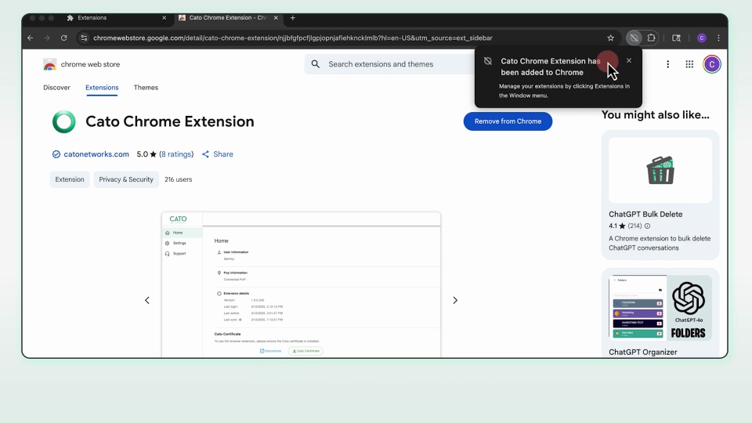The height and width of the screenshot is (423, 752).
Task: Click the Cato extension icon in toolbar
Action: pos(634,38)
